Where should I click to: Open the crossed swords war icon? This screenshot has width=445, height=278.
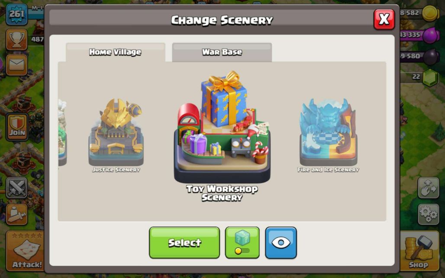(x=17, y=188)
